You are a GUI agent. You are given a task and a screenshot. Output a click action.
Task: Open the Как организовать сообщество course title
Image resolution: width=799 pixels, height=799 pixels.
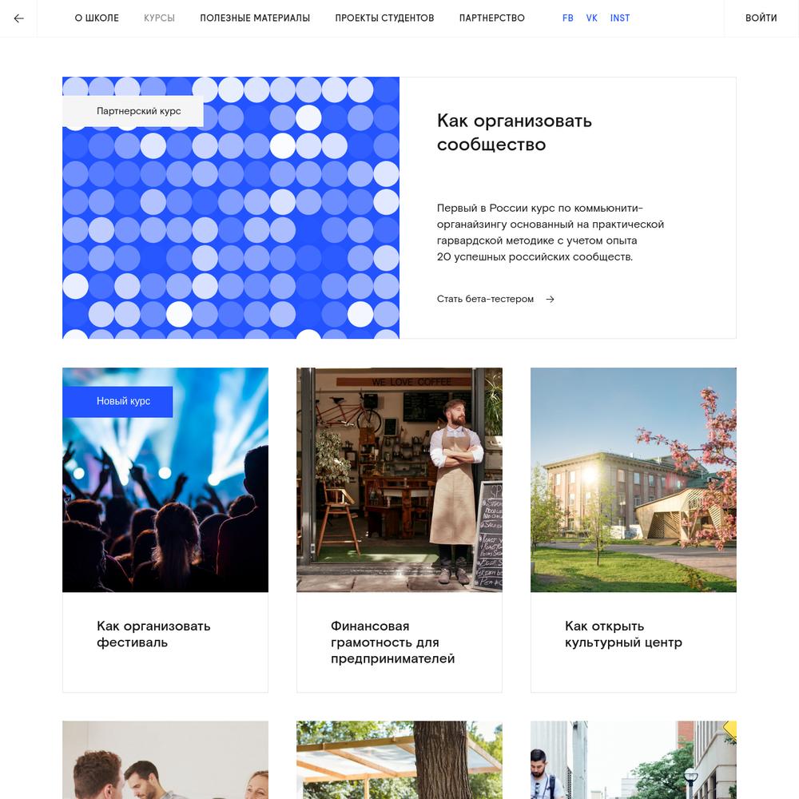514,133
